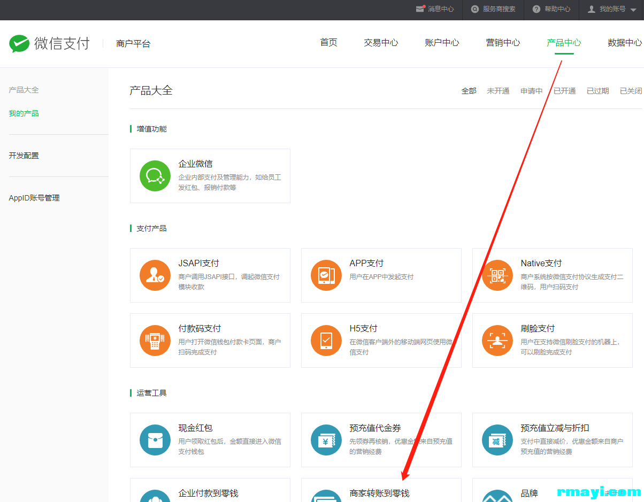644x502 pixels.
Task: Click the 预充值代金券 blue icon
Action: coord(326,439)
